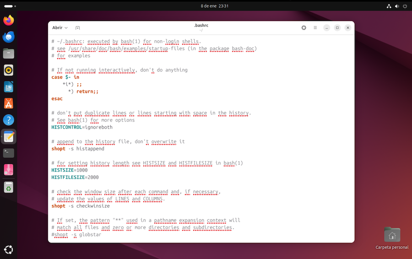Image resolution: width=412 pixels, height=259 pixels.
Task: Launch Rhythmbox music player
Action: (x=8, y=70)
